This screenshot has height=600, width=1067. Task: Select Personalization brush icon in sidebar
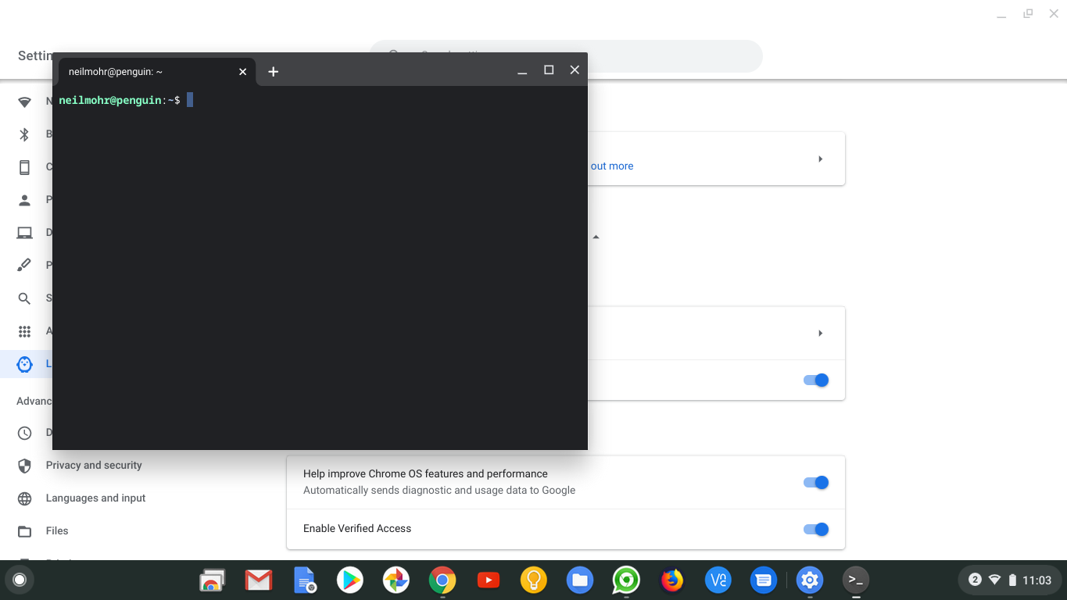pyautogui.click(x=24, y=266)
